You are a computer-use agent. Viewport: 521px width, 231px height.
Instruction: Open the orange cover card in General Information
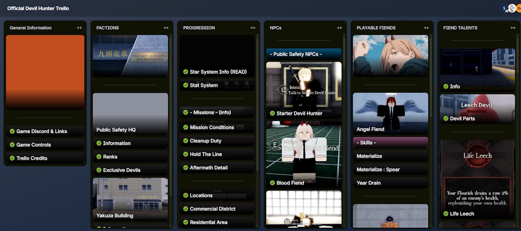pyautogui.click(x=45, y=72)
